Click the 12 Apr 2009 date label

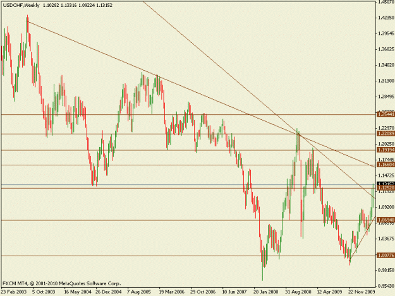pyautogui.click(x=329, y=292)
